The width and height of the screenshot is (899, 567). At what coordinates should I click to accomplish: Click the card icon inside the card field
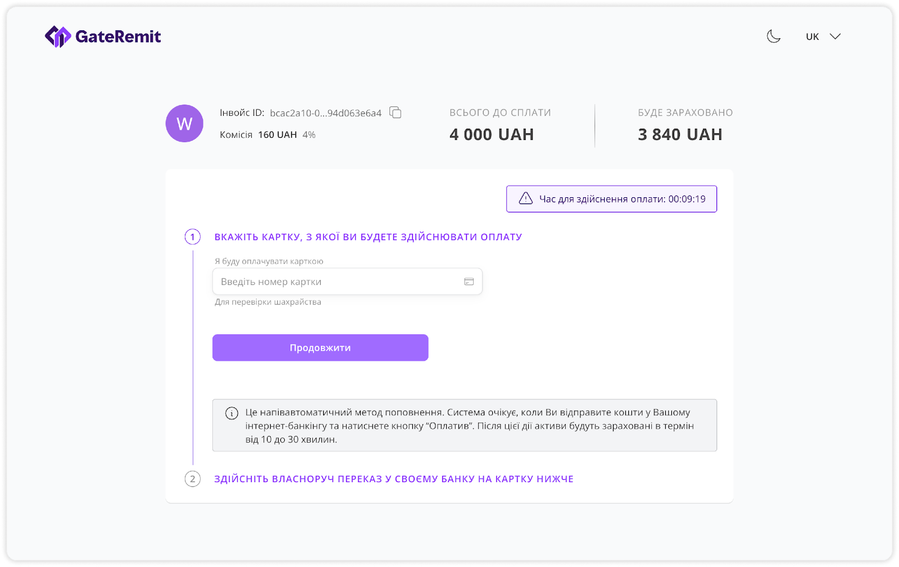(469, 282)
